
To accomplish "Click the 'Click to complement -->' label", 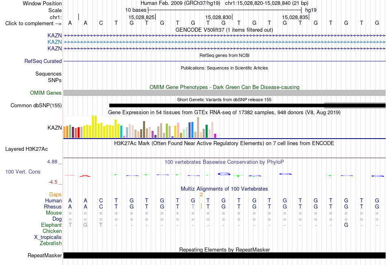I will pos(33,24).
